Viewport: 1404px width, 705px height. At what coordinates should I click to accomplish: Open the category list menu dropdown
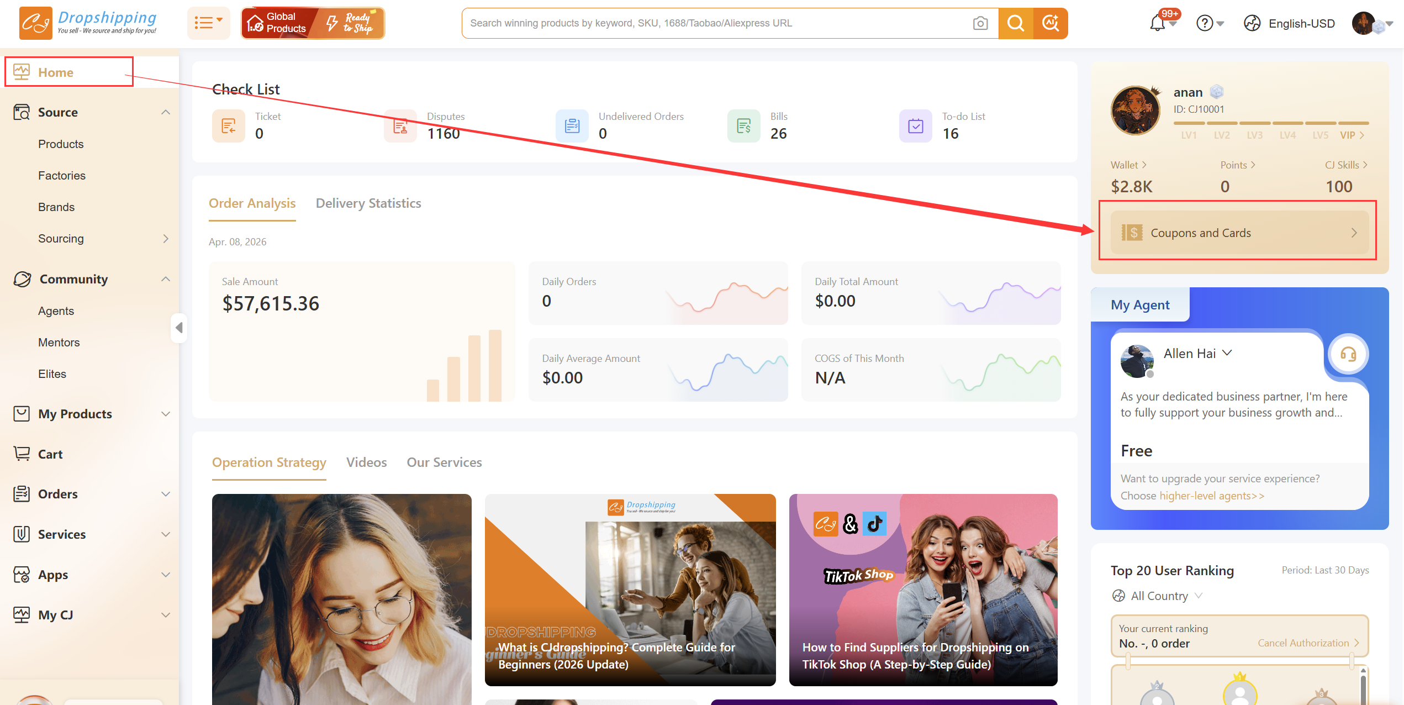[x=208, y=23]
